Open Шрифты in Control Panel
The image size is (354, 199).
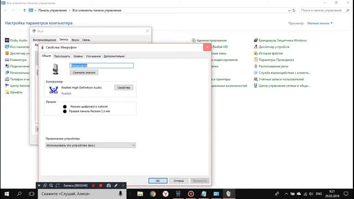14,92
